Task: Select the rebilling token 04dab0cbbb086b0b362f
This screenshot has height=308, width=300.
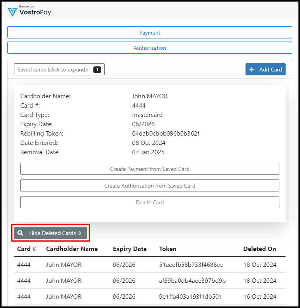Action: 166,134
